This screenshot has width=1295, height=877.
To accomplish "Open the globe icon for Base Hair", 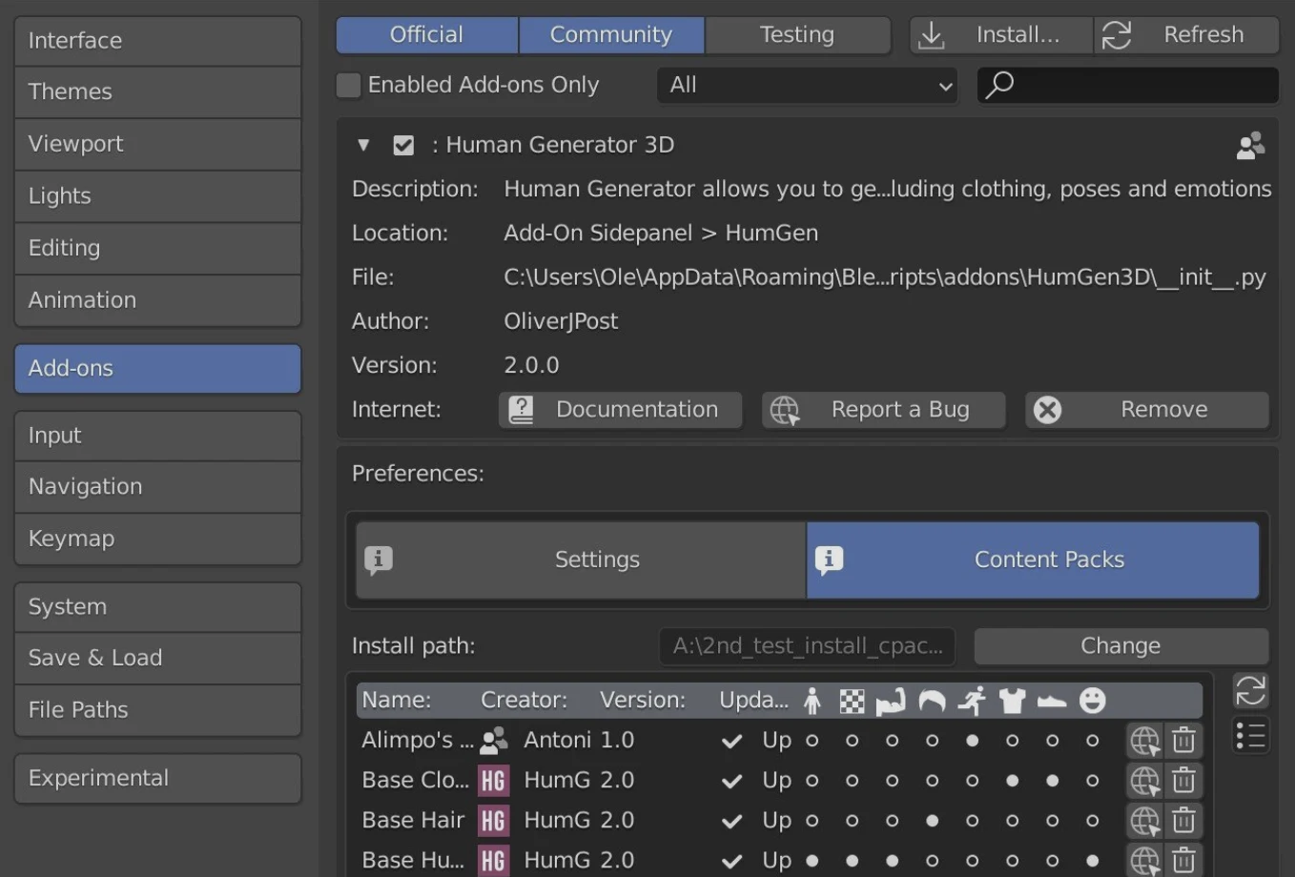I will 1144,821.
